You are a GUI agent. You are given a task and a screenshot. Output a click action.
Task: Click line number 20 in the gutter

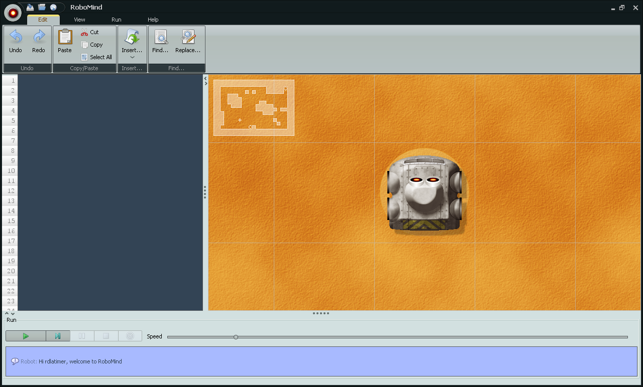click(11, 271)
